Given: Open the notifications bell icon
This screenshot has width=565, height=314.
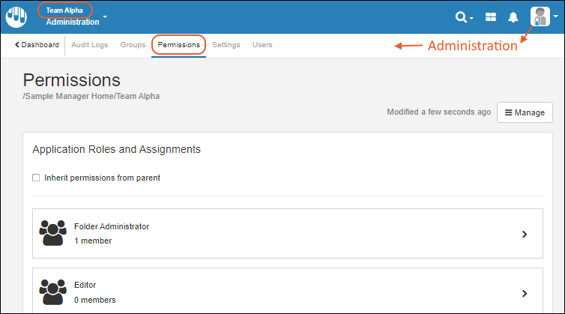Looking at the screenshot, I should click(513, 16).
